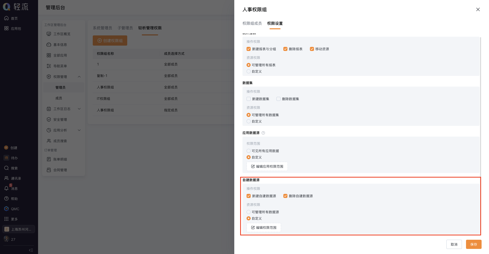Check 新建数据集 checkbox
This screenshot has width=489, height=254.
click(249, 99)
